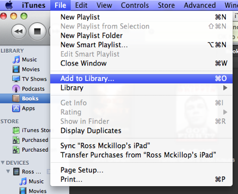The width and height of the screenshot is (238, 194).
Task: Select Close Window menu item
Action: tap(141, 63)
